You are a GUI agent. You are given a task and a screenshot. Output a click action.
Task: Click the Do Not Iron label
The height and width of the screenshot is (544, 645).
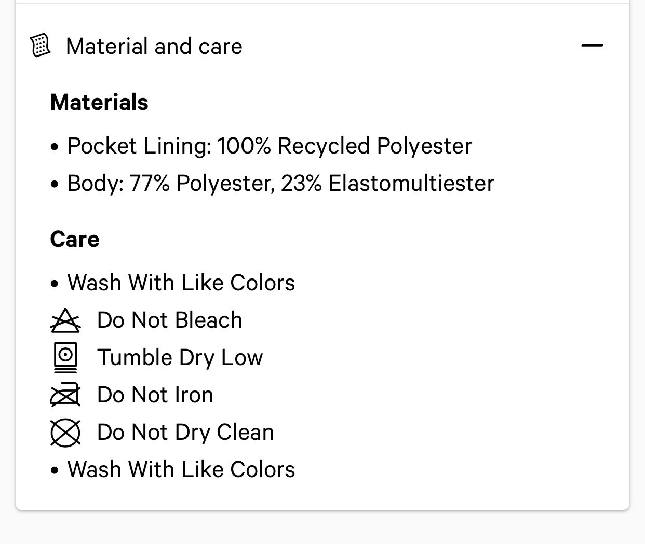[155, 395]
